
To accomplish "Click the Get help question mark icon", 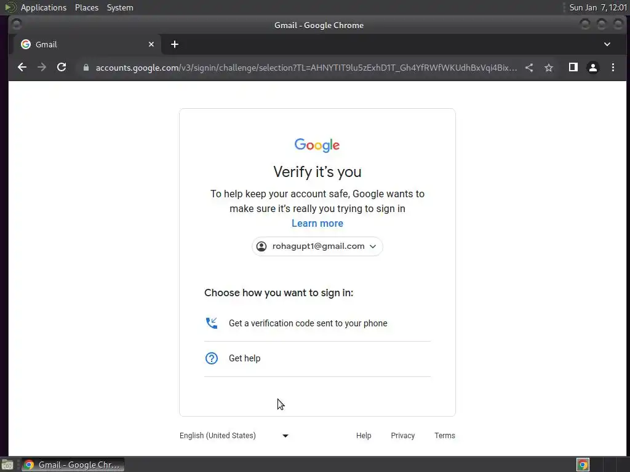I will 212,358.
